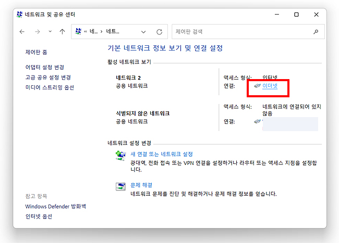Click the back navigation arrow
Screen dimensions: 339x243
[22, 32]
